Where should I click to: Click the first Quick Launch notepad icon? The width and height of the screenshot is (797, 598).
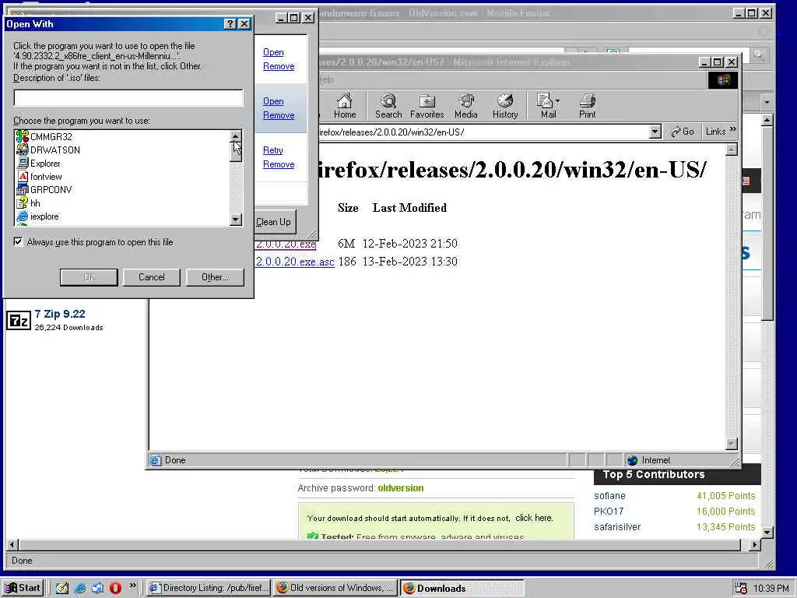coord(62,588)
